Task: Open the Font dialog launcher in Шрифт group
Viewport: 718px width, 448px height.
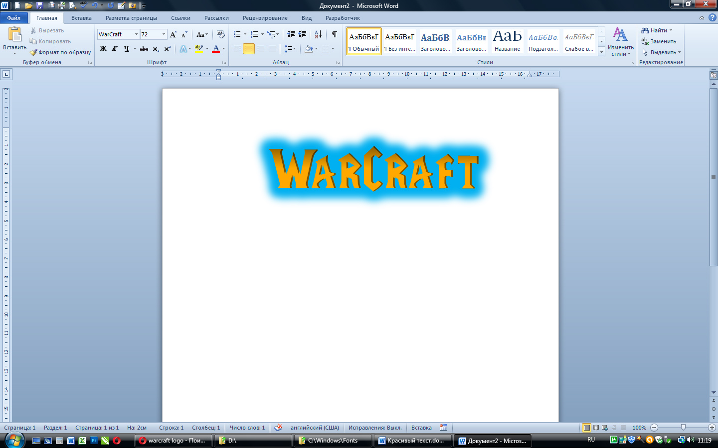Action: (x=224, y=63)
